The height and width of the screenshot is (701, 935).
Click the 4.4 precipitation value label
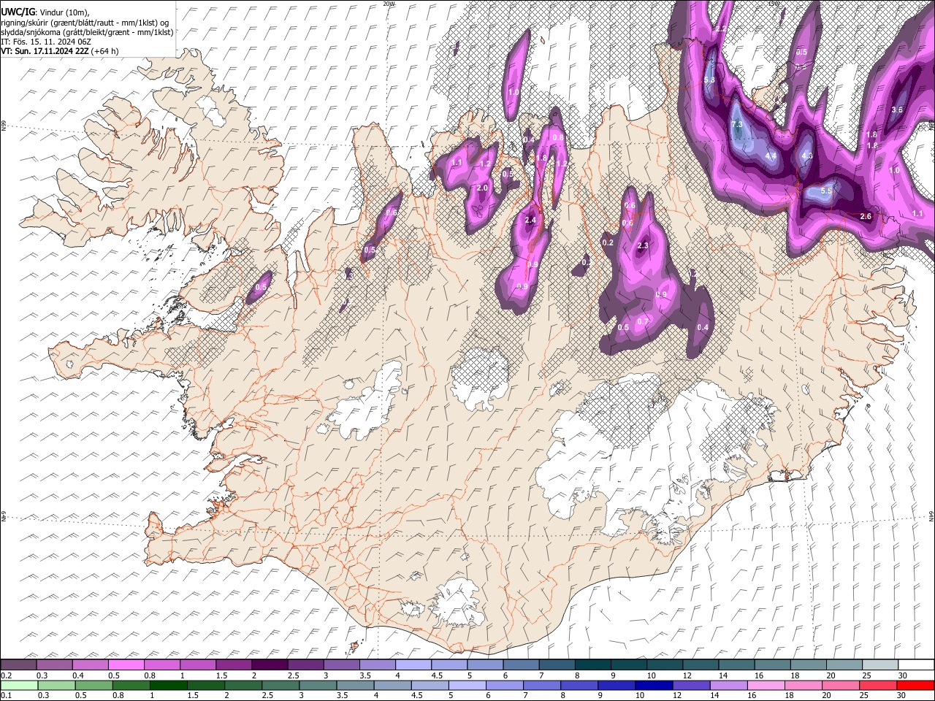click(770, 156)
